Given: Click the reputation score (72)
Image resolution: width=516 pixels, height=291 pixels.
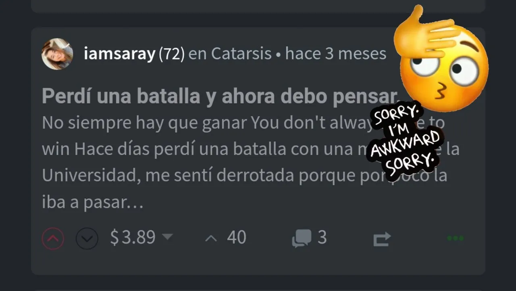Looking at the screenshot, I should click(x=172, y=54).
